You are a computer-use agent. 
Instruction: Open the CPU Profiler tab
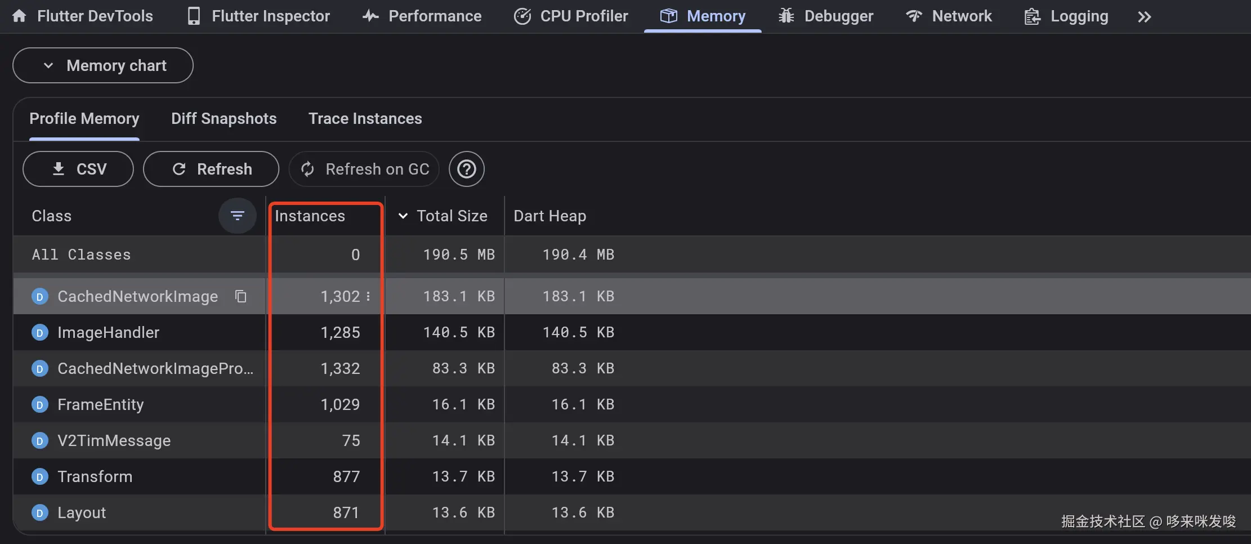[x=571, y=16]
